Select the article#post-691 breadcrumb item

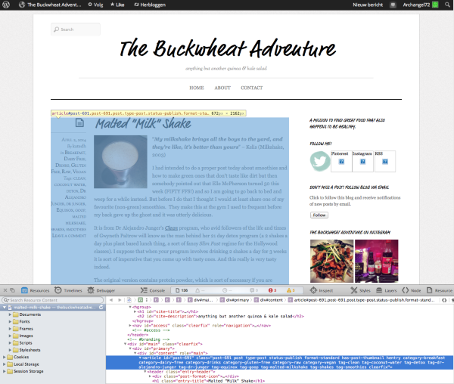pyautogui.click(x=362, y=300)
